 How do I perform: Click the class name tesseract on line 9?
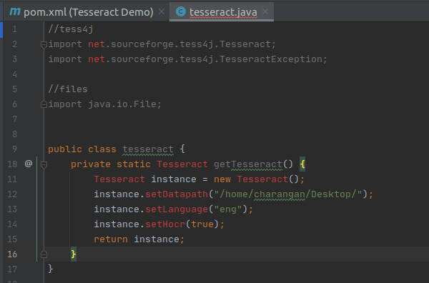click(148, 149)
